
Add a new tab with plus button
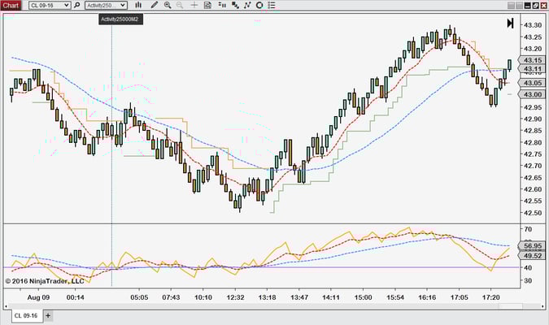coord(48,315)
